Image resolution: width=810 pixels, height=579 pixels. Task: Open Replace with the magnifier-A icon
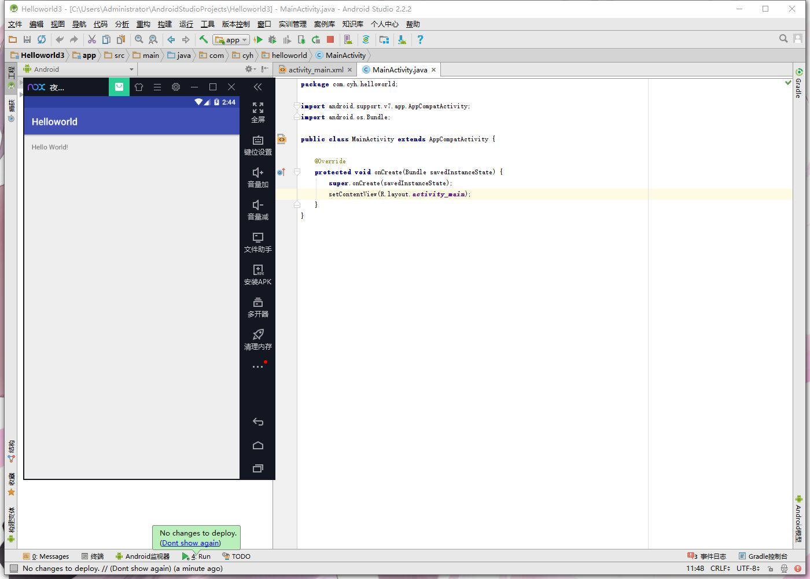(153, 39)
